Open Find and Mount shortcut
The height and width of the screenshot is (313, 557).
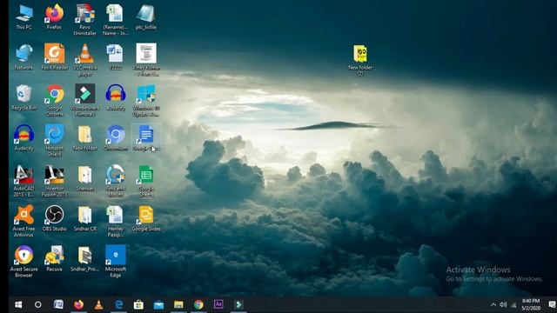[115, 181]
